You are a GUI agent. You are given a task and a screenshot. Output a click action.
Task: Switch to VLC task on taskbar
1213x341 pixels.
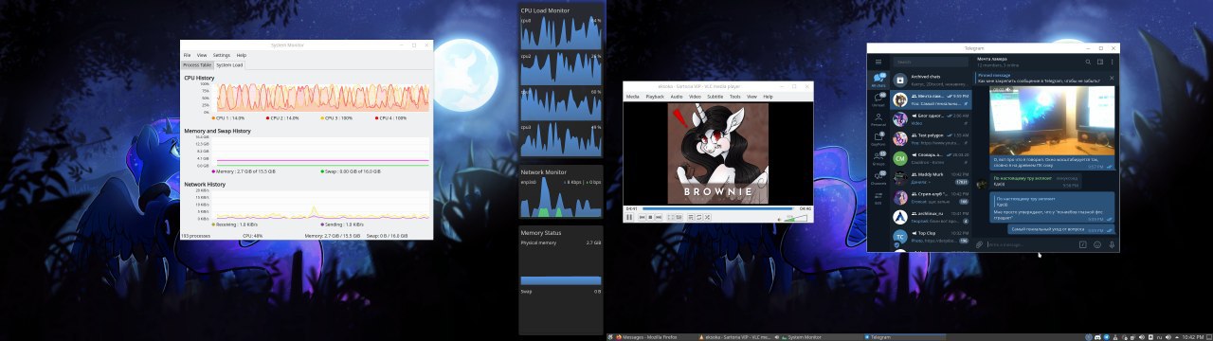[x=739, y=336]
